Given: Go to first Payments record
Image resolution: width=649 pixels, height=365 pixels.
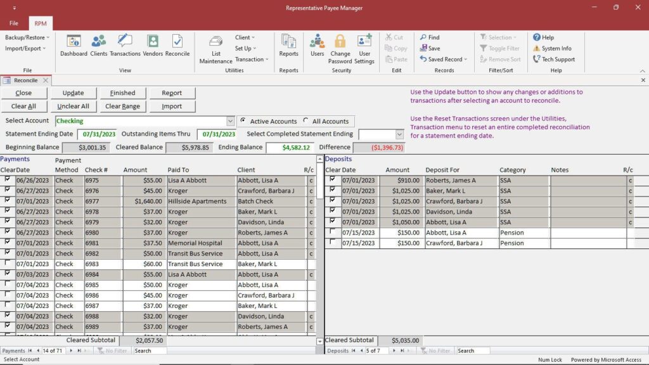Looking at the screenshot, I should click(x=30, y=350).
